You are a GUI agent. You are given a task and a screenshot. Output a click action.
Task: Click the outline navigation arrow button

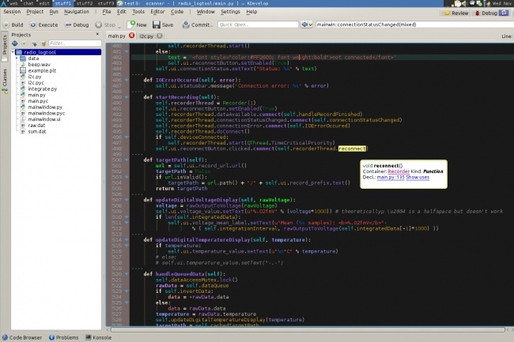pyautogui.click(x=307, y=24)
